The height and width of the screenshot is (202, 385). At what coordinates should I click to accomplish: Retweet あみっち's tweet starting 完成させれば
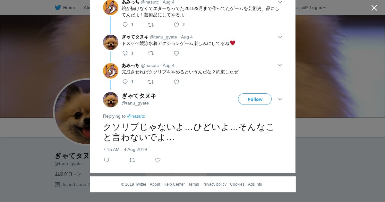coord(151,82)
